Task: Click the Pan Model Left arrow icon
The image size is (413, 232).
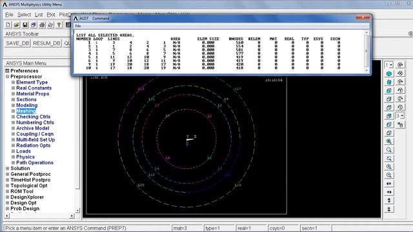Action: click(389, 184)
